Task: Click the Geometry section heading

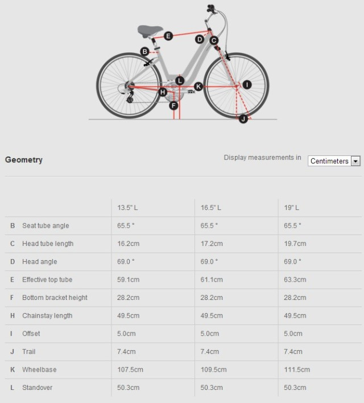Action: [x=24, y=160]
